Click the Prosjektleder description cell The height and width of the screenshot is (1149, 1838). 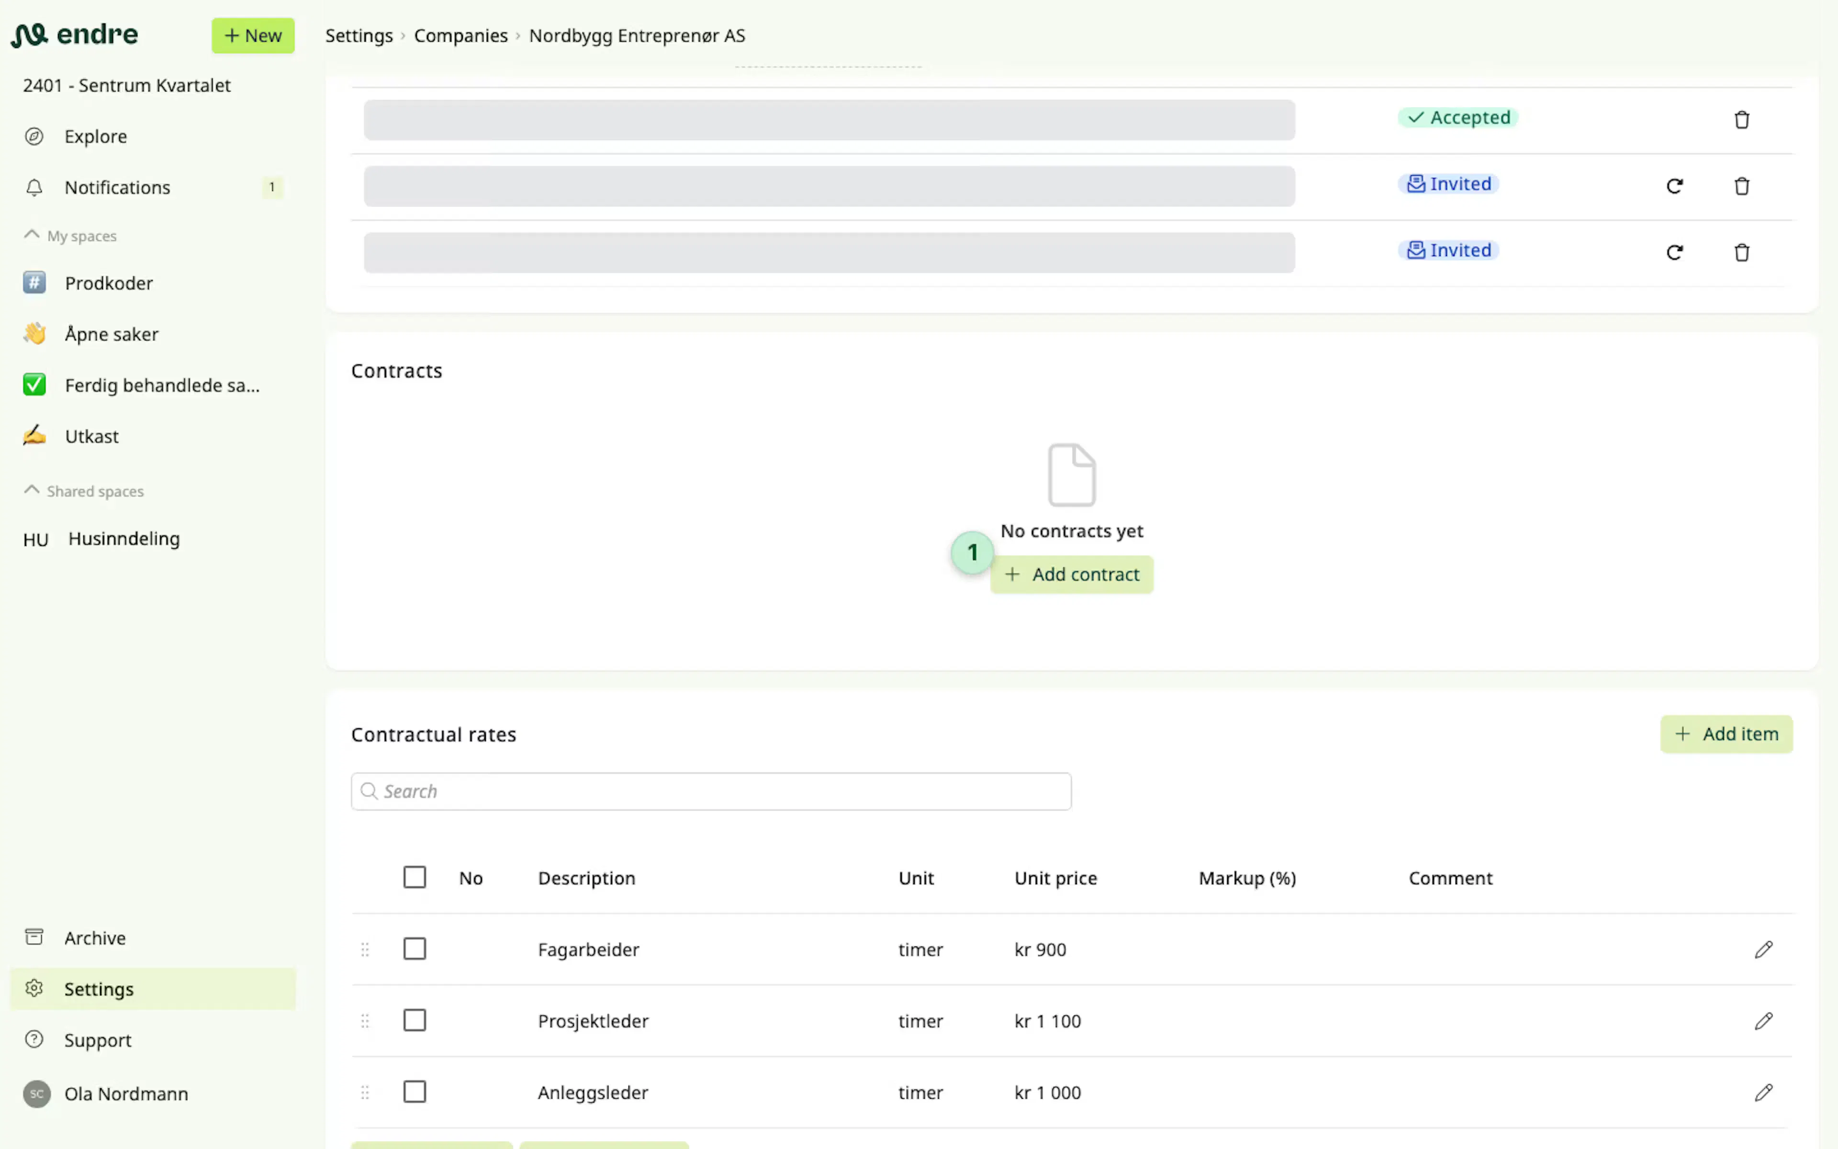point(593,1021)
